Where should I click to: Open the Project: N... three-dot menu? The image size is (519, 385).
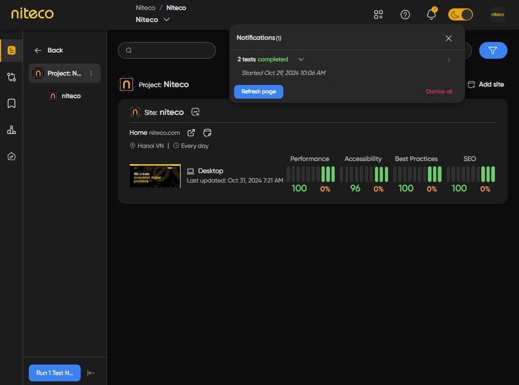[91, 73]
